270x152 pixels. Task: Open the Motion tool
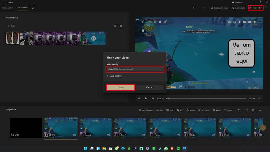(191, 110)
